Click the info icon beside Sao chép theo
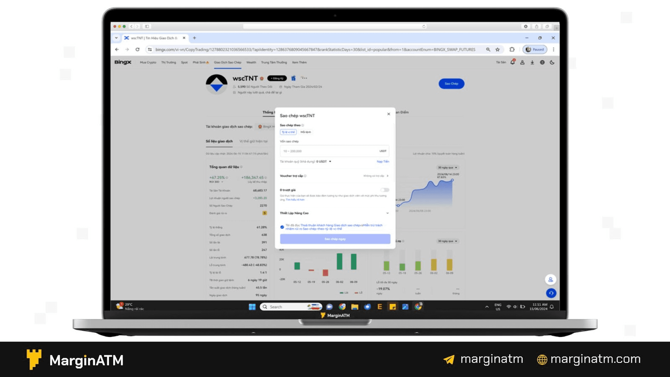 coord(303,125)
